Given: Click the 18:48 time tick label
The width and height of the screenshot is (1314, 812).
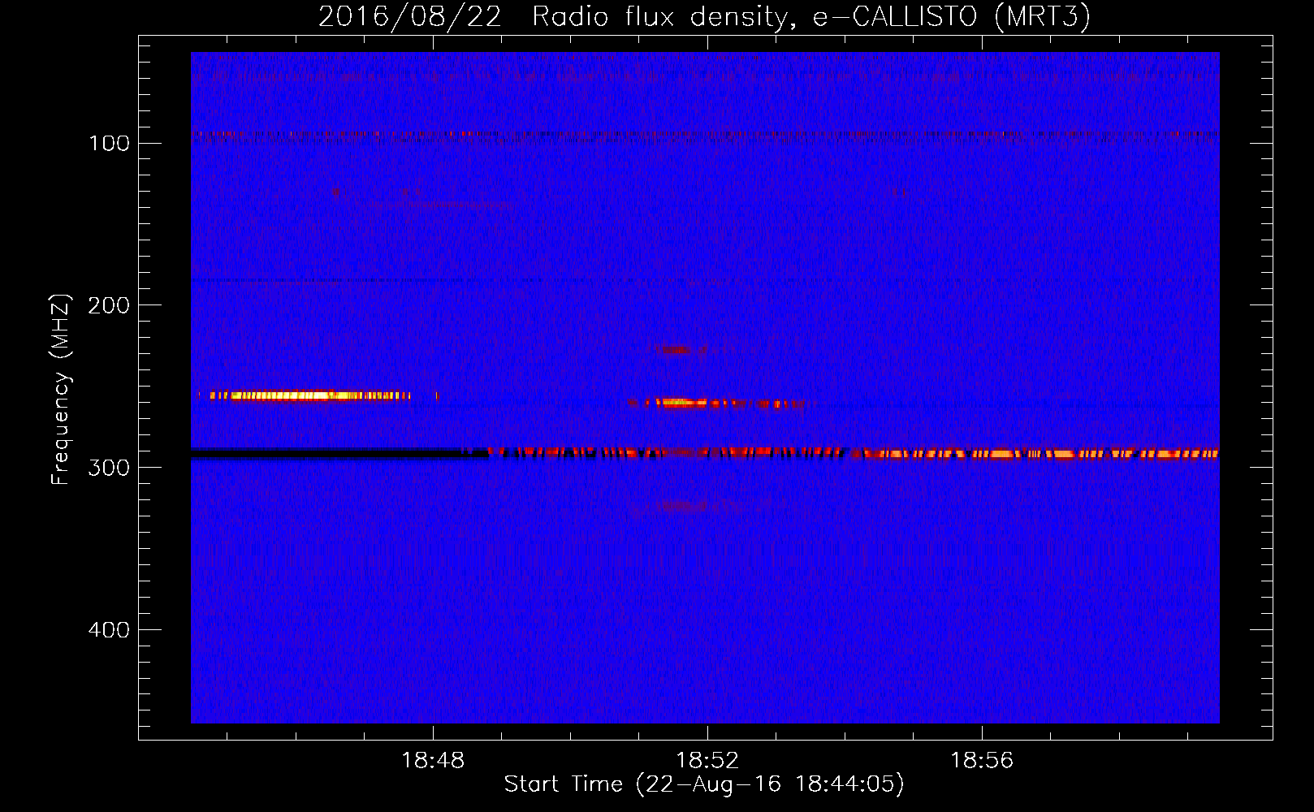Looking at the screenshot, I should coord(433,761).
